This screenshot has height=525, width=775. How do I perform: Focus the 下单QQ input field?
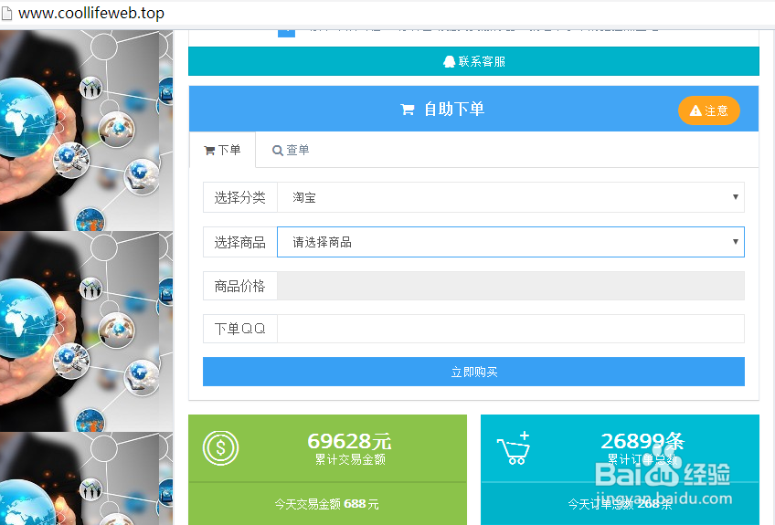point(511,329)
